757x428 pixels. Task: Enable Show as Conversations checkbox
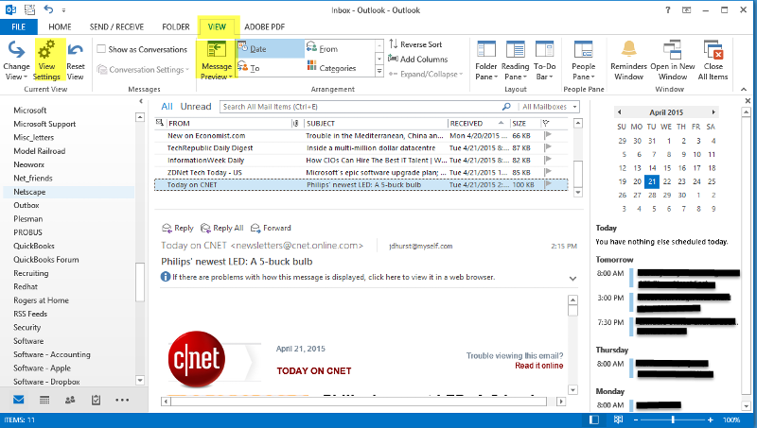(x=101, y=49)
